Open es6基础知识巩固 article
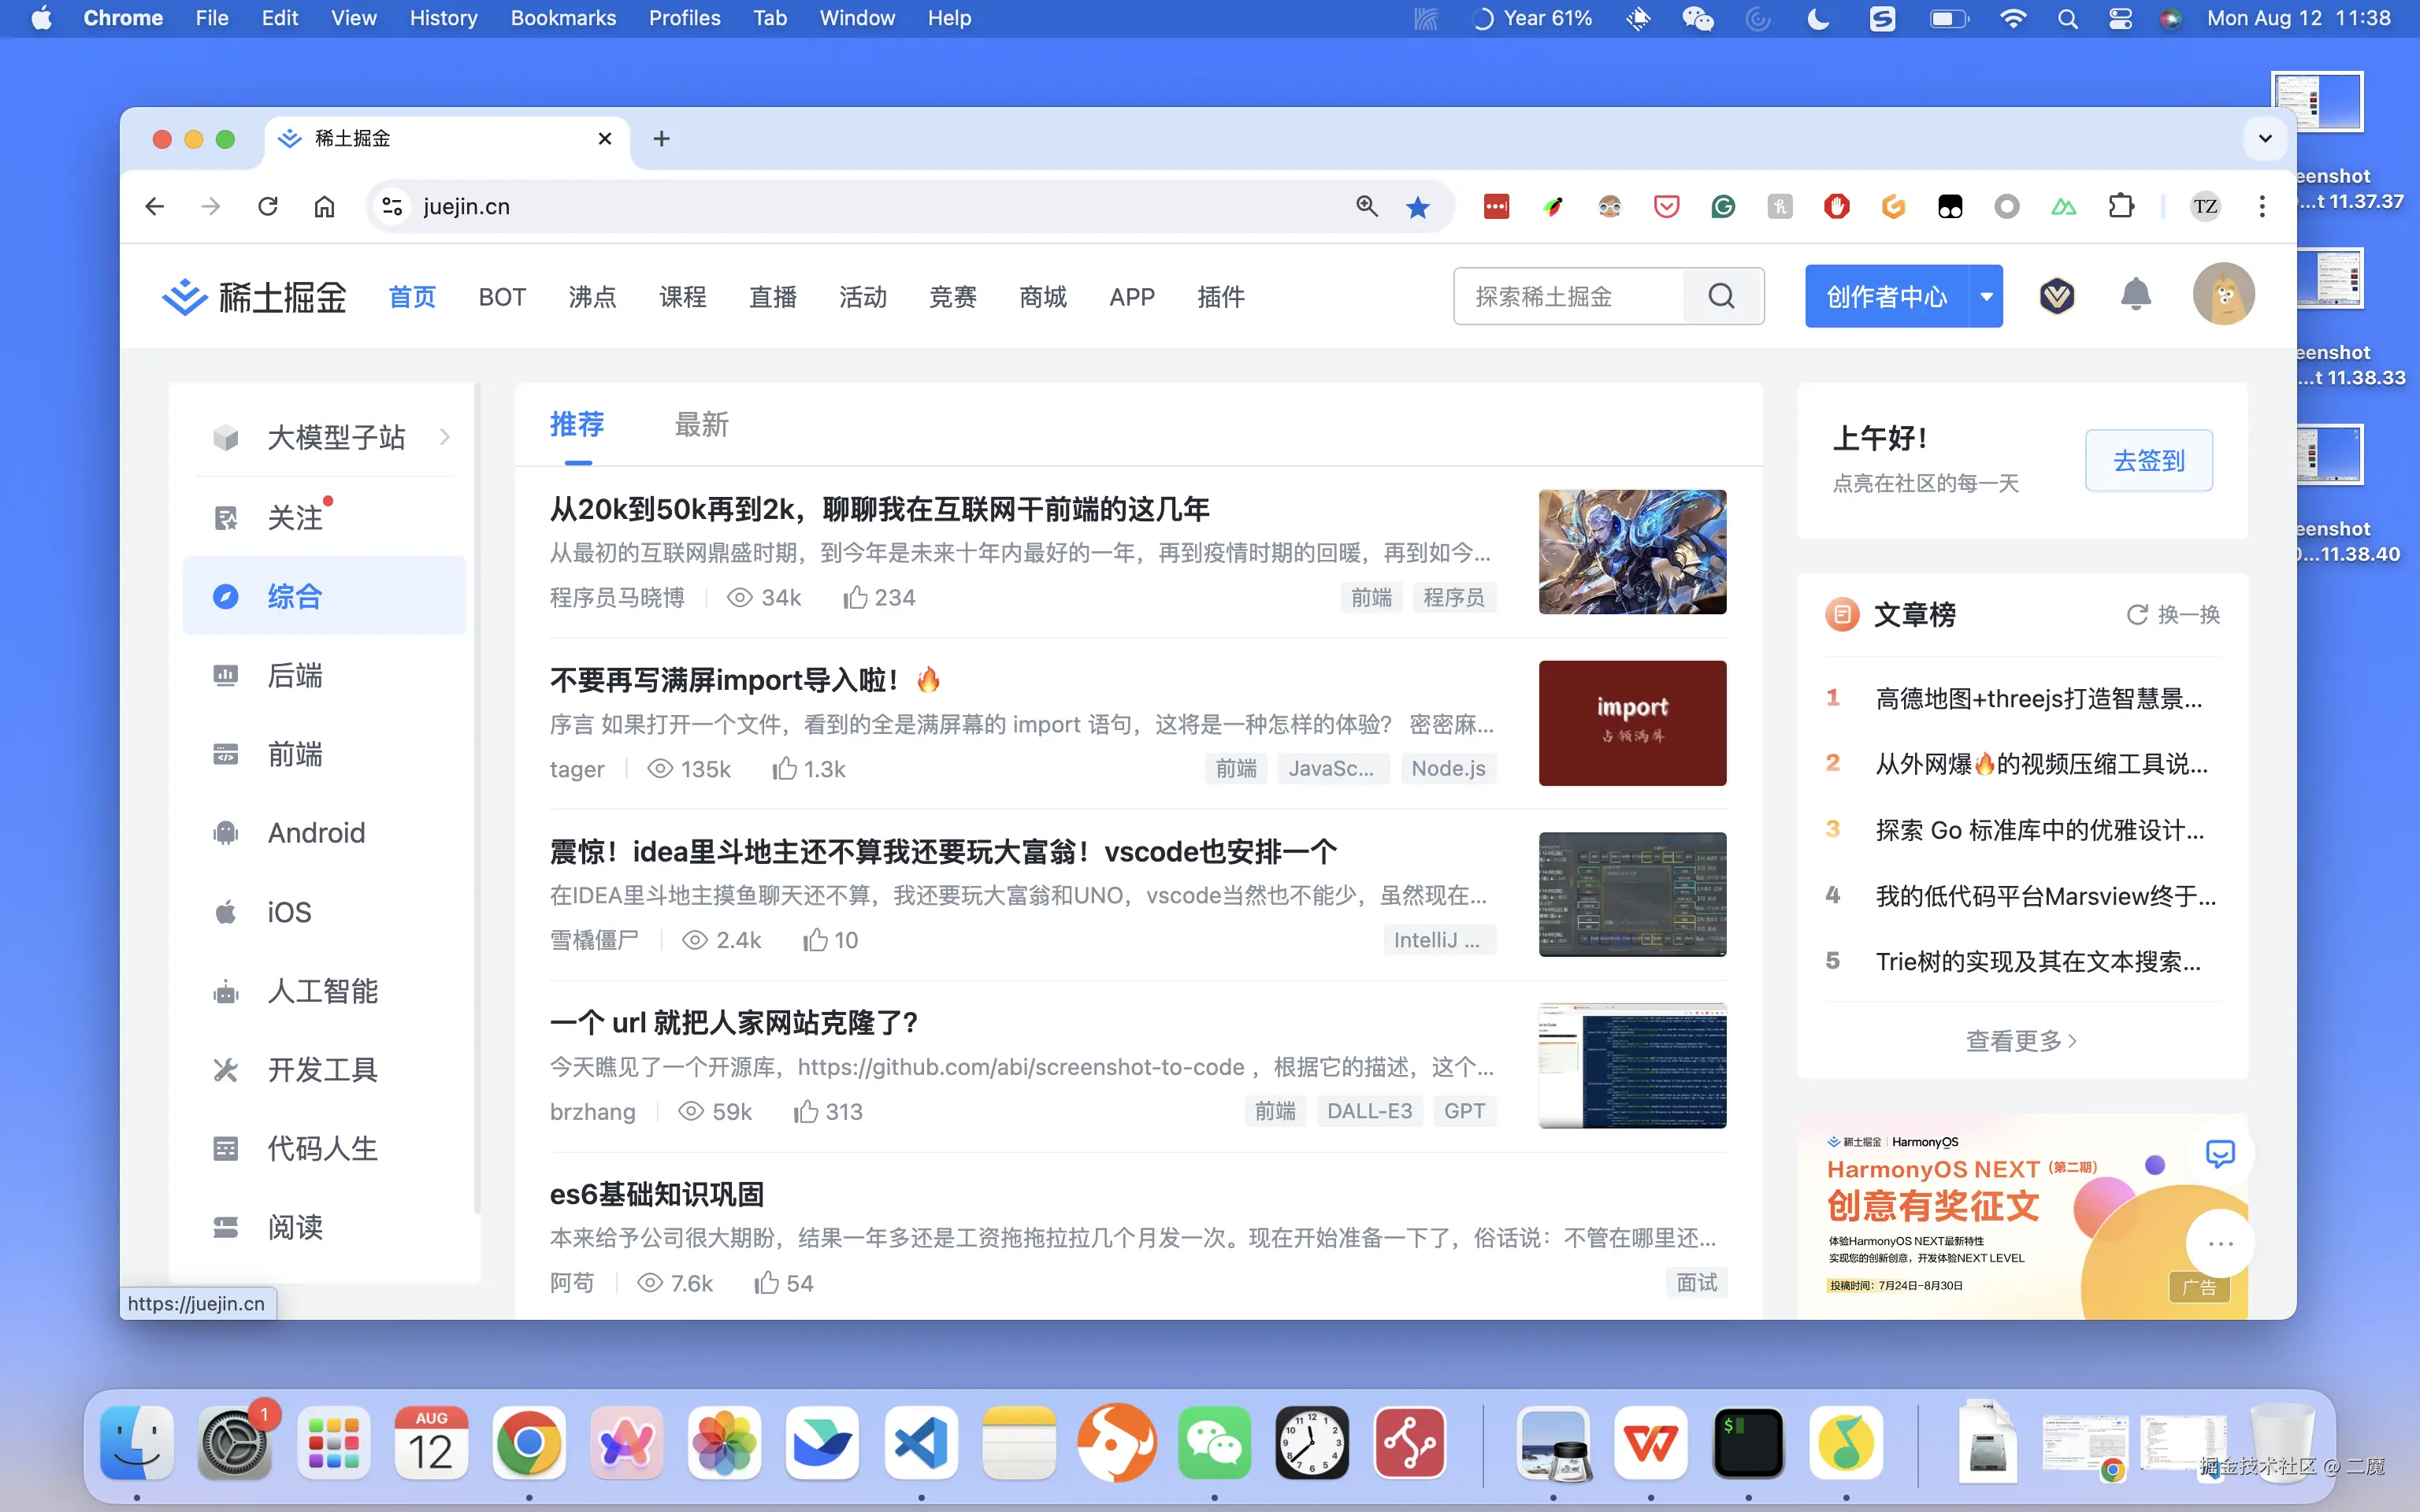 656,1194
